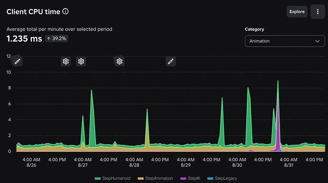The height and width of the screenshot is (183, 328).
Task: Click the Client CPU time heading
Action: point(33,12)
